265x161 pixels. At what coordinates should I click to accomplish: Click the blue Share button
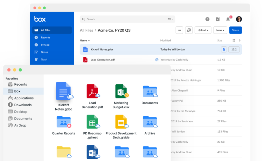(x=235, y=30)
